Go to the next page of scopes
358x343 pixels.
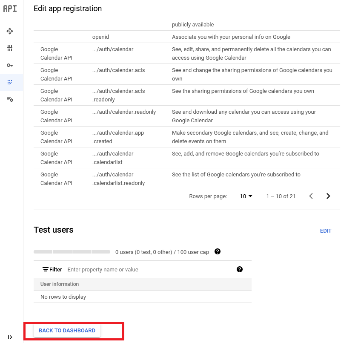328,196
